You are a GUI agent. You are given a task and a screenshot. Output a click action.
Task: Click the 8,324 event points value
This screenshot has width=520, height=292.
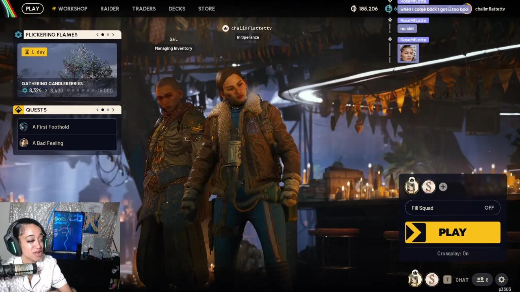pos(35,90)
